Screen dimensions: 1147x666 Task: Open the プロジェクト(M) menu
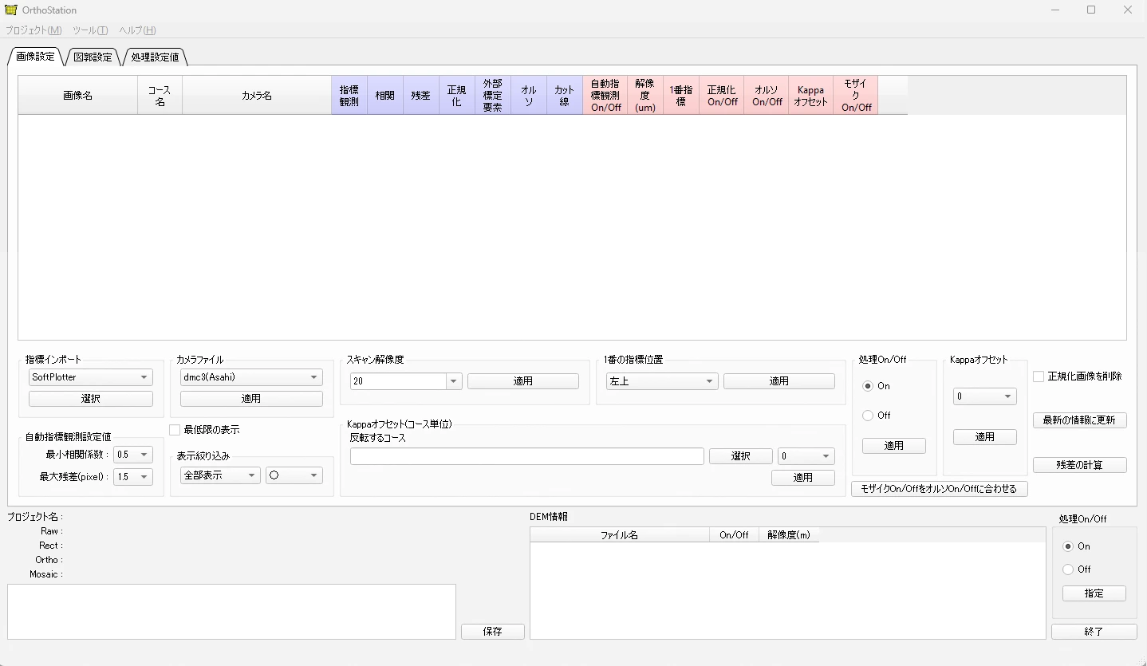click(33, 30)
